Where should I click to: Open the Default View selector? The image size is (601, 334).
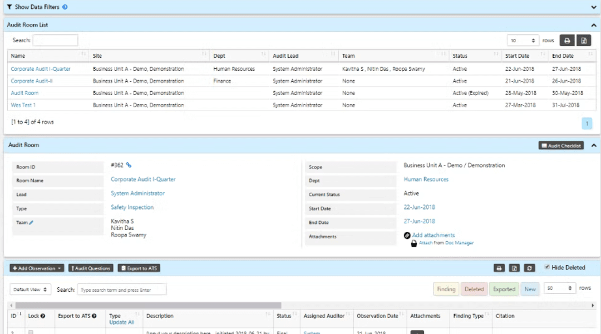pyautogui.click(x=30, y=289)
